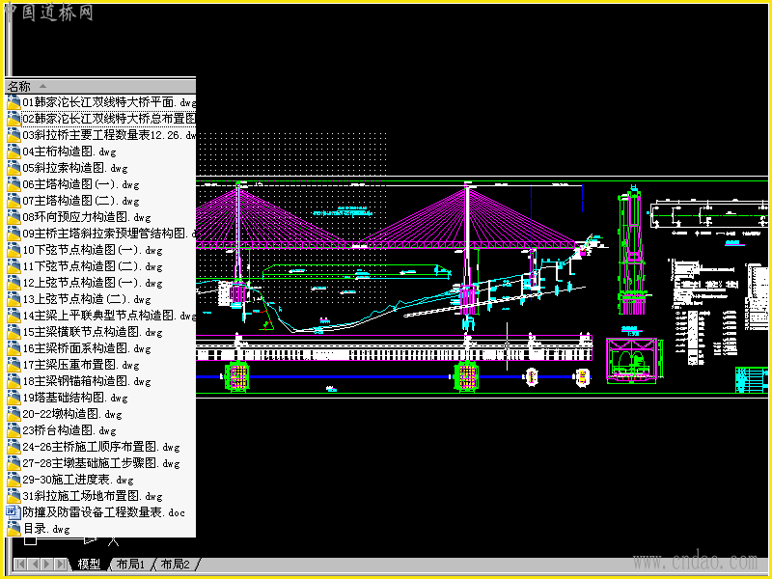The height and width of the screenshot is (579, 772).
Task: Jump to first layout tab arrow
Action: pyautogui.click(x=20, y=564)
